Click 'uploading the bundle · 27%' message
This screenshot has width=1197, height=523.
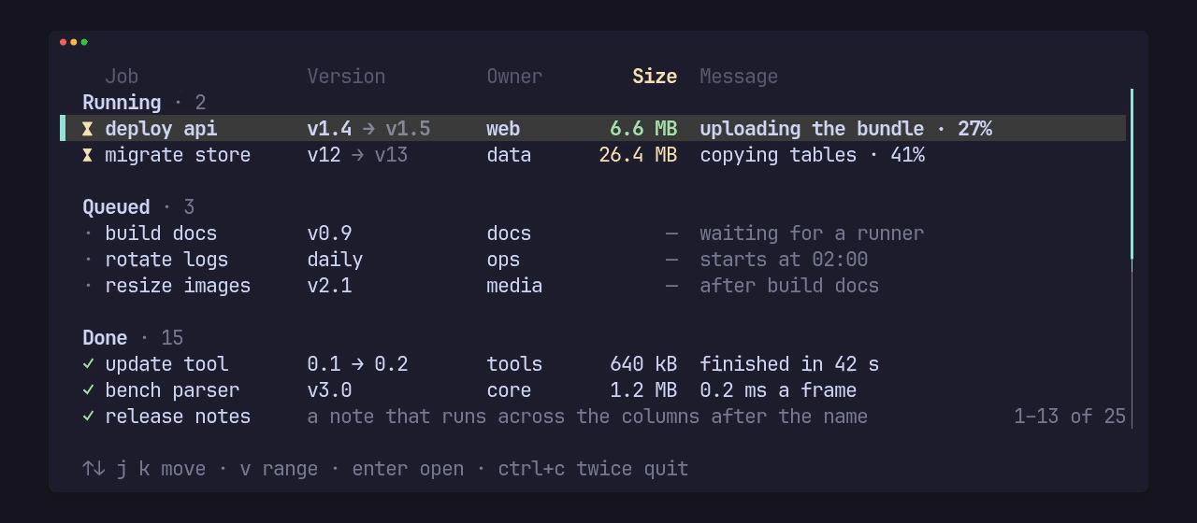click(845, 129)
